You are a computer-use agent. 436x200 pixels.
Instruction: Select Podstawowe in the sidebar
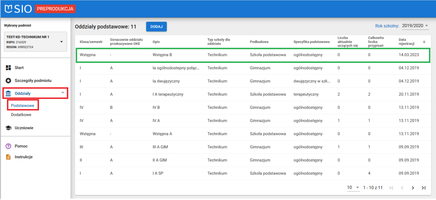click(x=23, y=105)
